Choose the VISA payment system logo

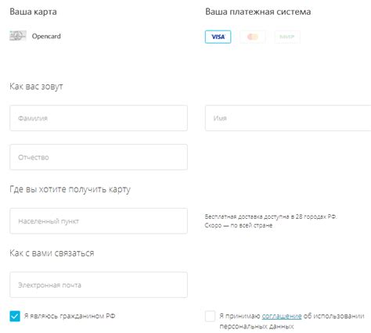click(218, 37)
